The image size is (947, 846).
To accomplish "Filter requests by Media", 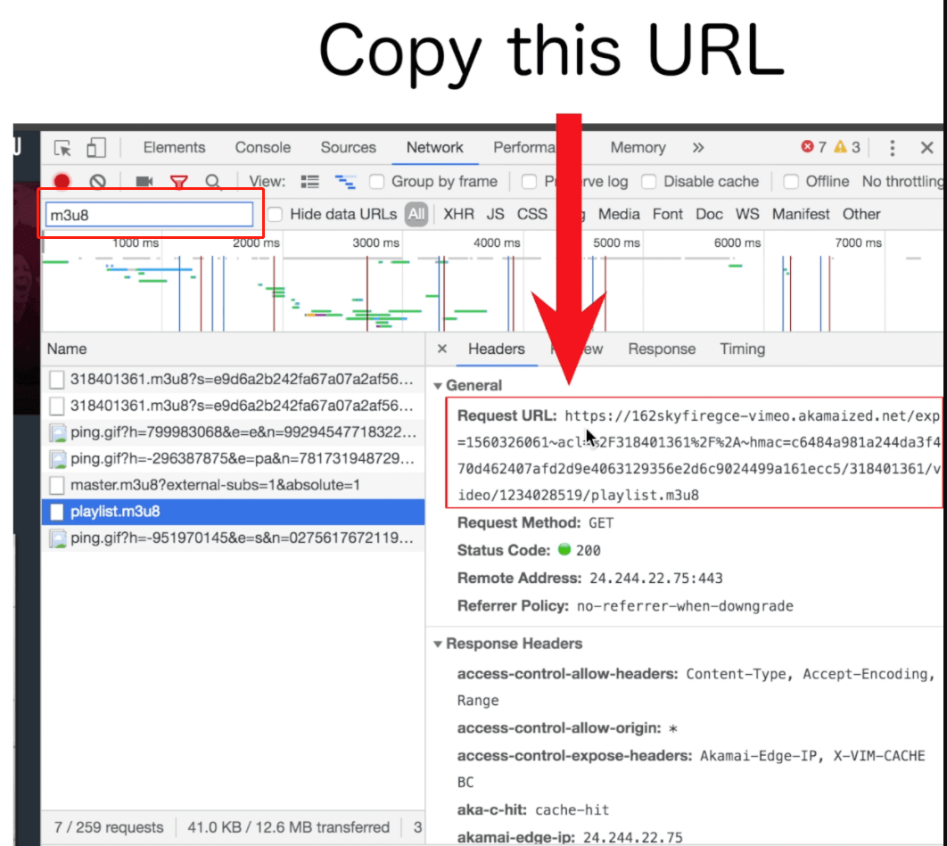I will click(619, 214).
